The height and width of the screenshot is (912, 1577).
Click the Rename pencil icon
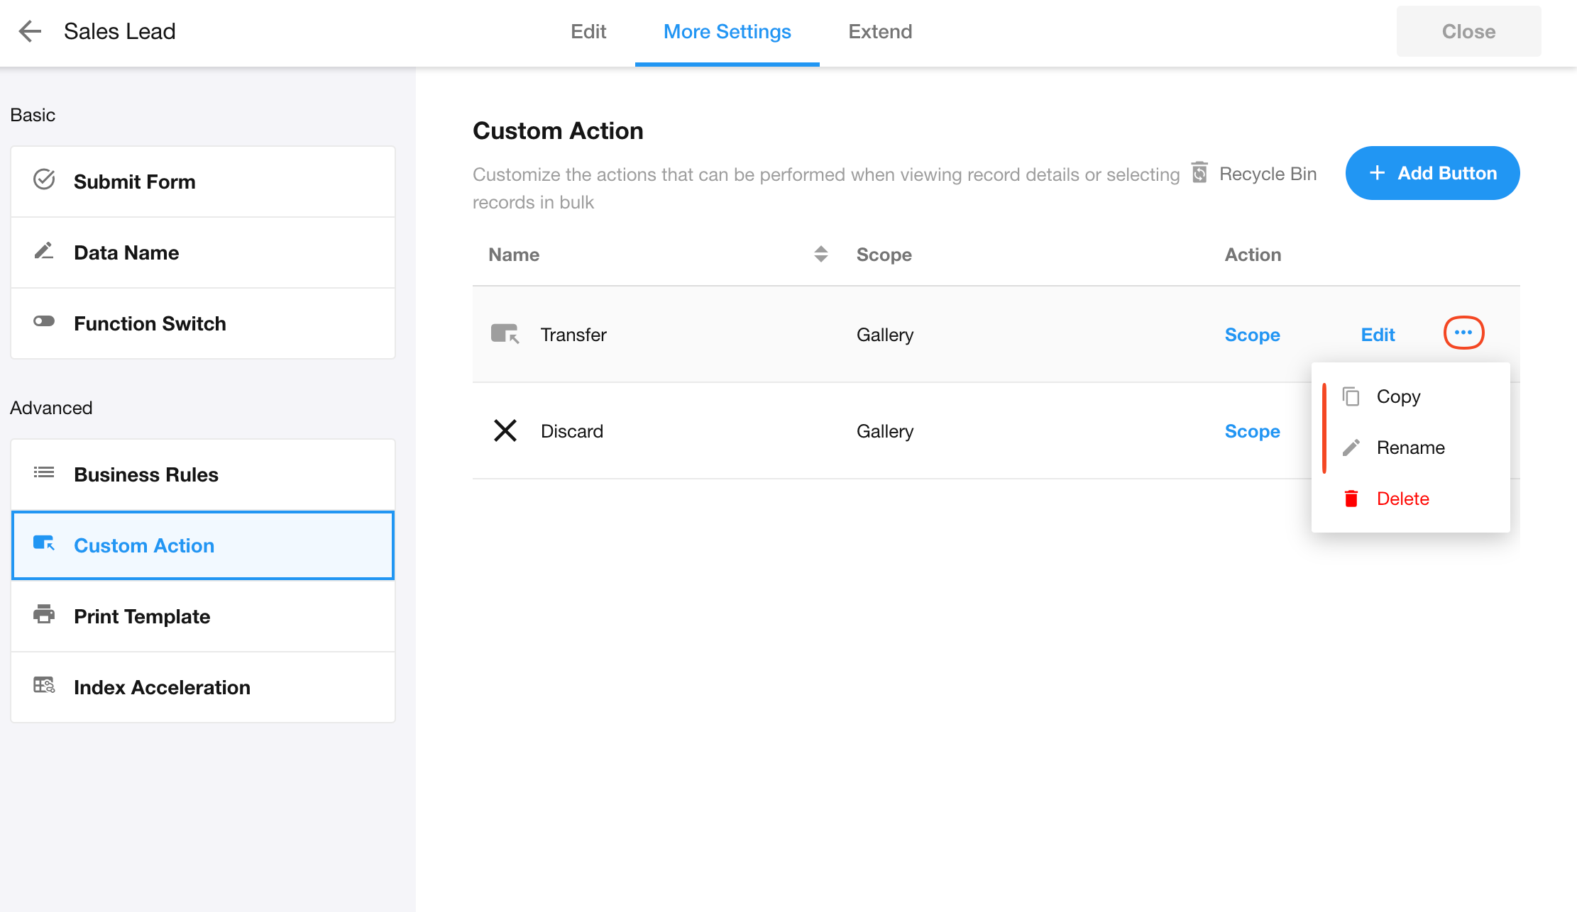pos(1351,447)
